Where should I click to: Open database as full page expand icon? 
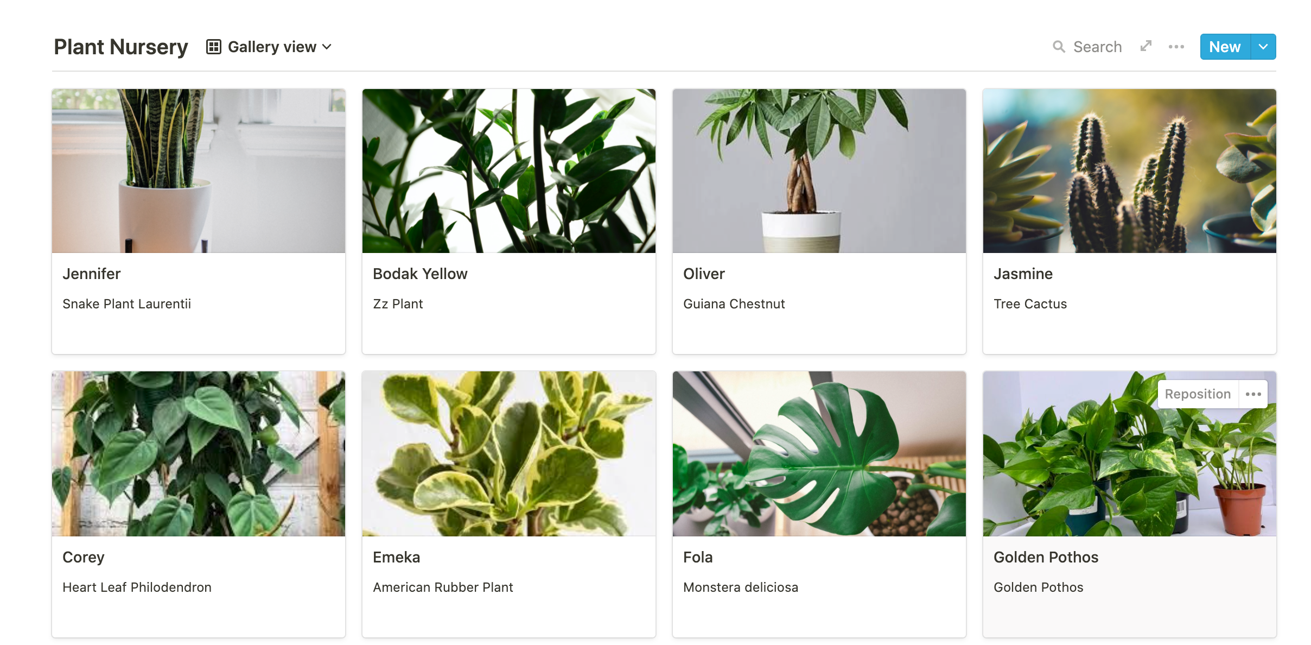tap(1145, 46)
